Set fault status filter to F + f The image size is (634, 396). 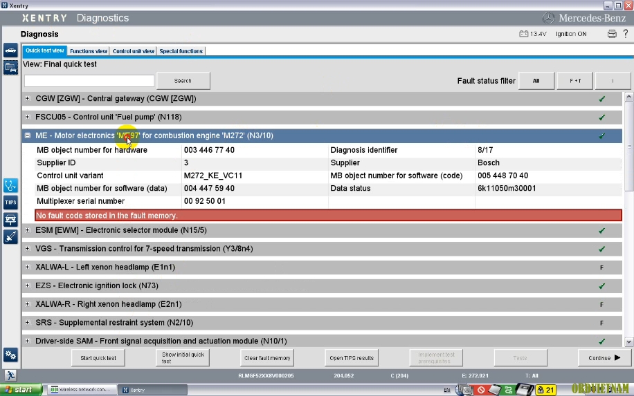[575, 81]
